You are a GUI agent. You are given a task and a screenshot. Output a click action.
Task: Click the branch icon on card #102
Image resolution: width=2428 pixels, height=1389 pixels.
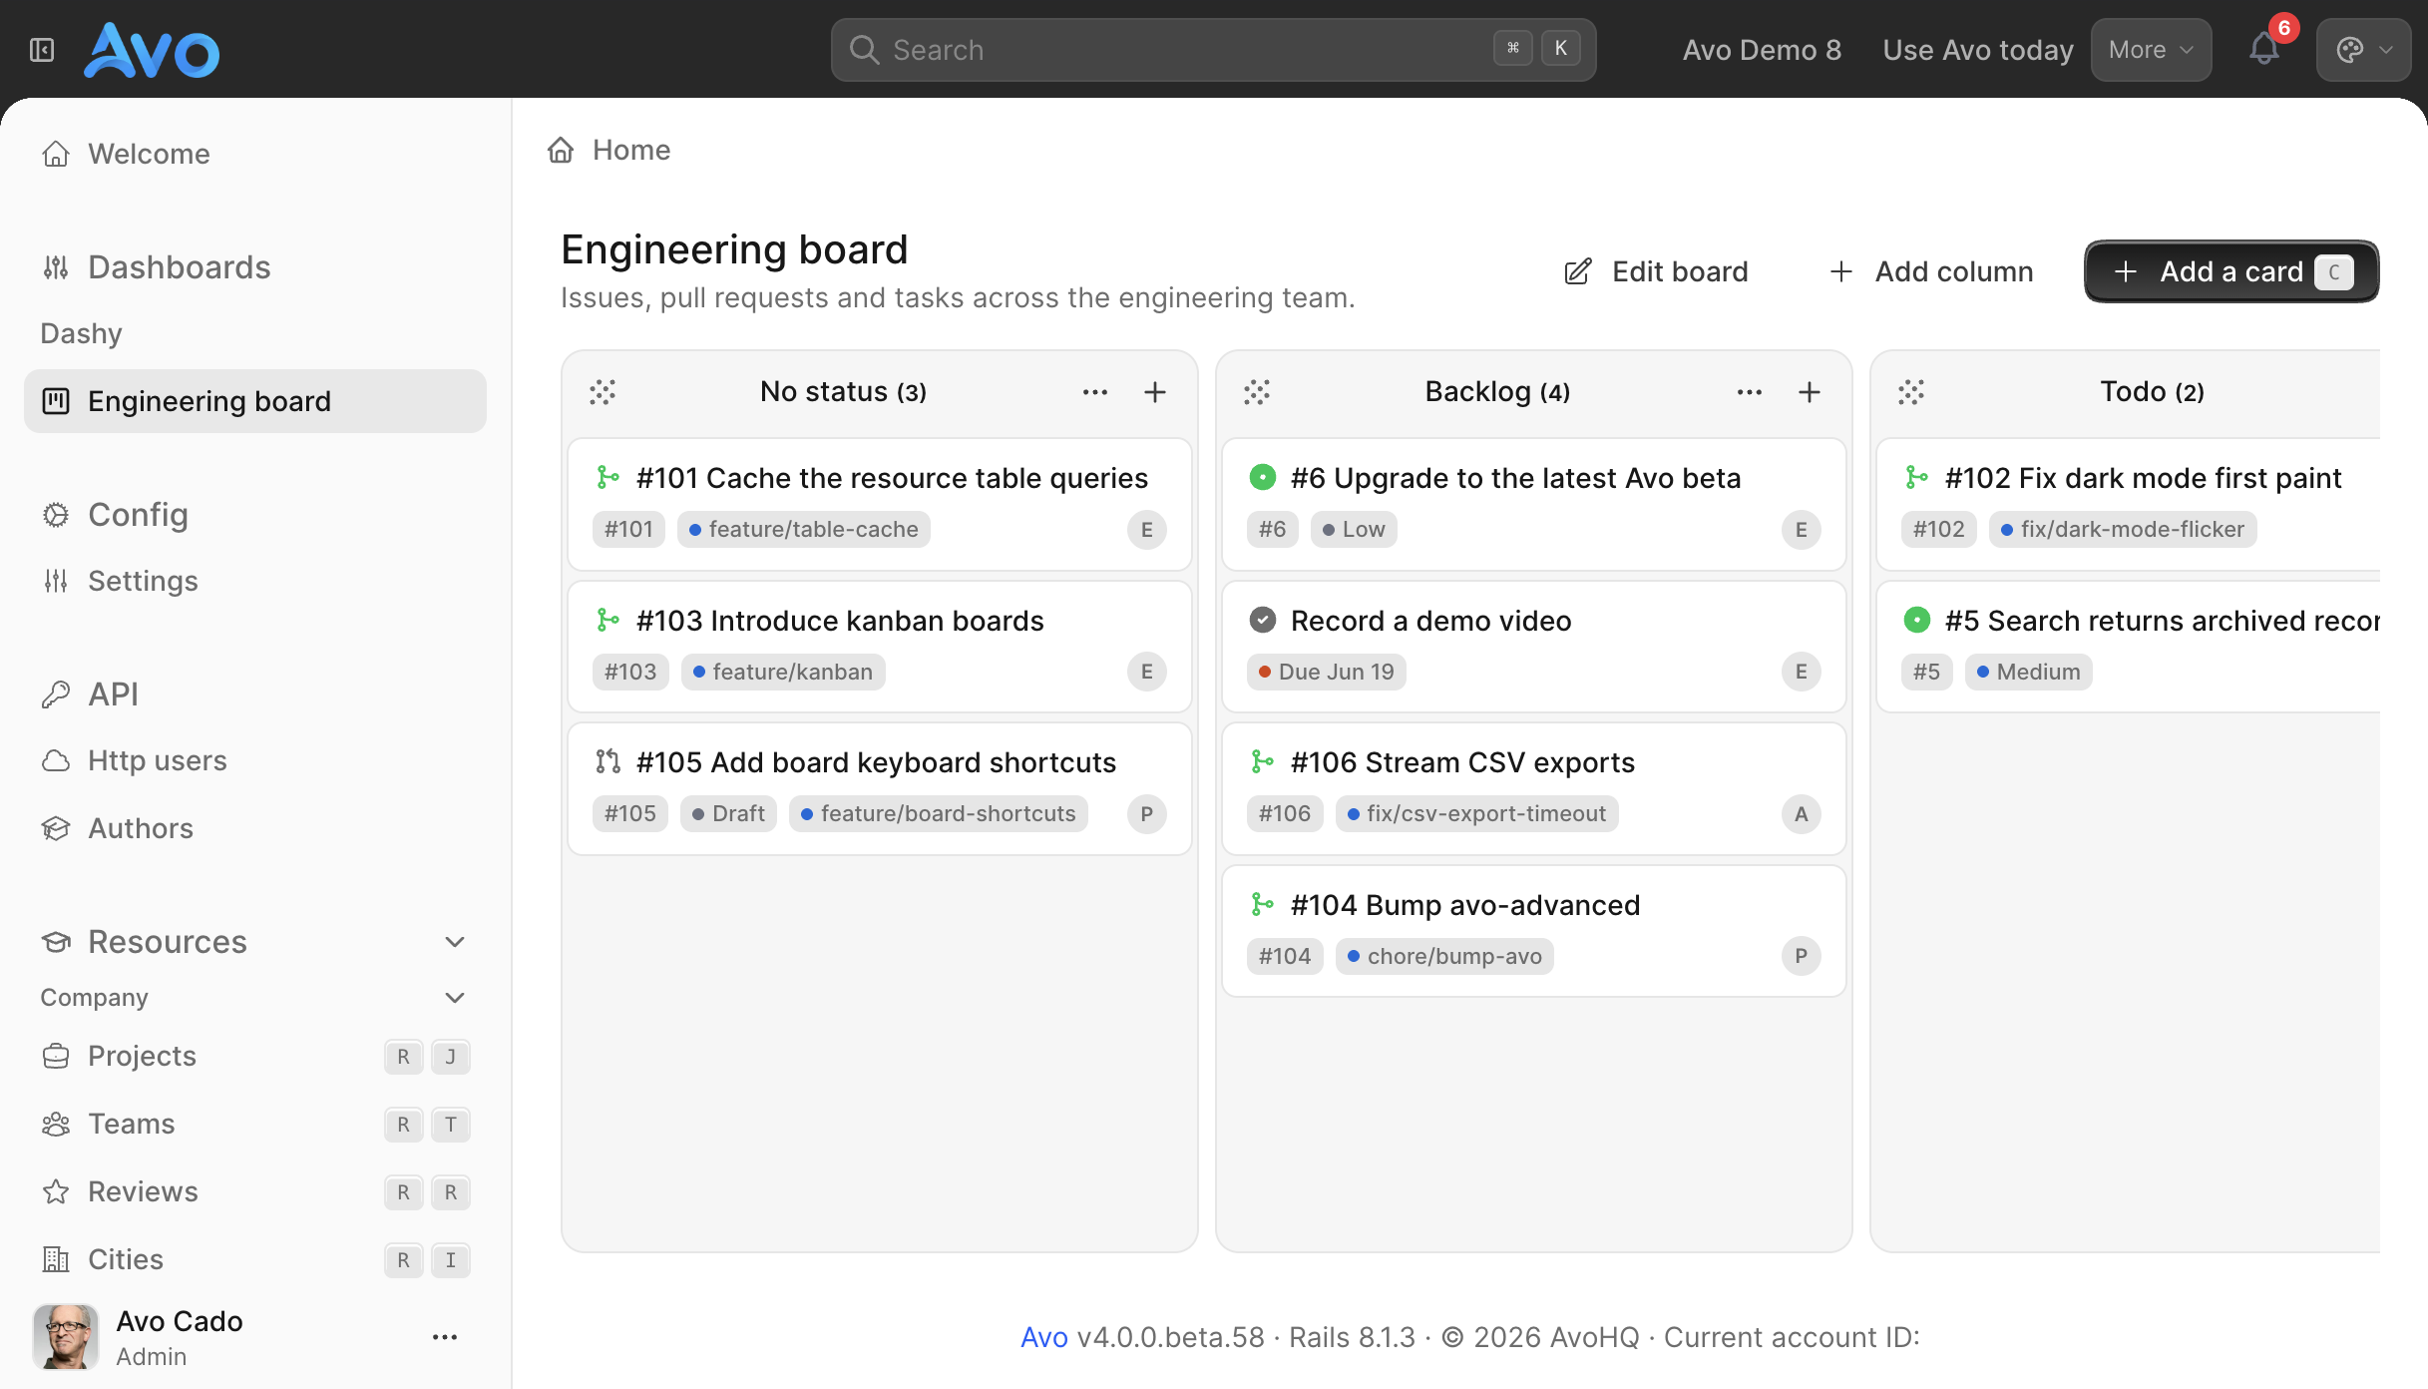1916,478
